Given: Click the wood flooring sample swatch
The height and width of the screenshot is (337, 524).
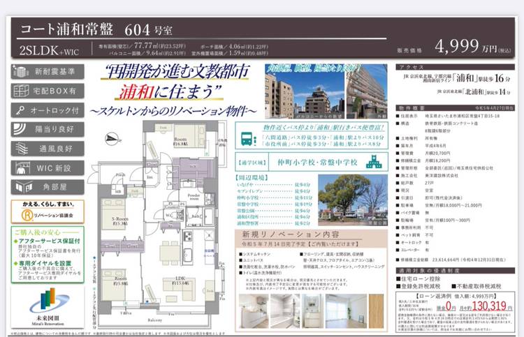Looking at the screenshot, I should tap(377, 311).
